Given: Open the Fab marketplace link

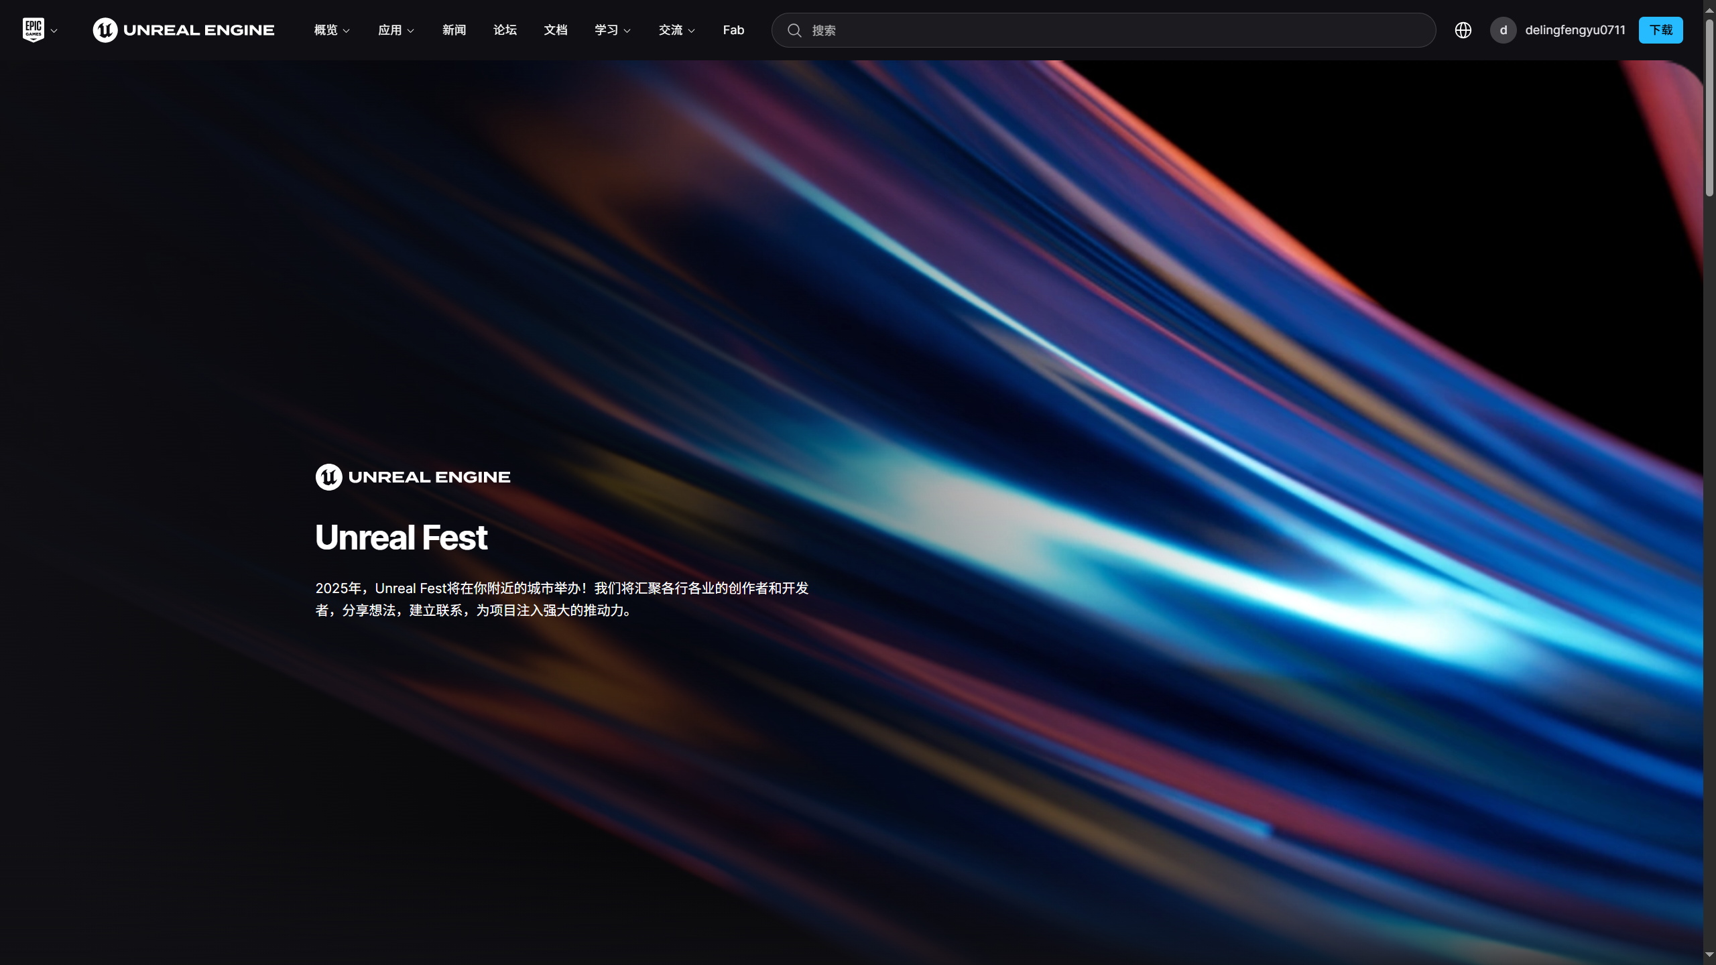Looking at the screenshot, I should 733,30.
